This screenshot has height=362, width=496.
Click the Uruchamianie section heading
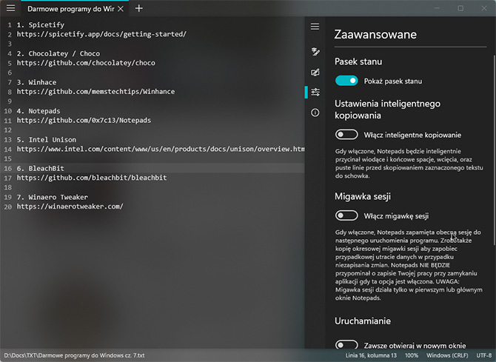pos(363,321)
